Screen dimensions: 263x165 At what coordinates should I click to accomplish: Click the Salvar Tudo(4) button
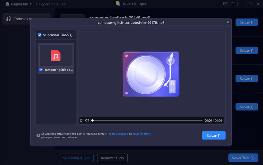pyautogui.click(x=243, y=158)
